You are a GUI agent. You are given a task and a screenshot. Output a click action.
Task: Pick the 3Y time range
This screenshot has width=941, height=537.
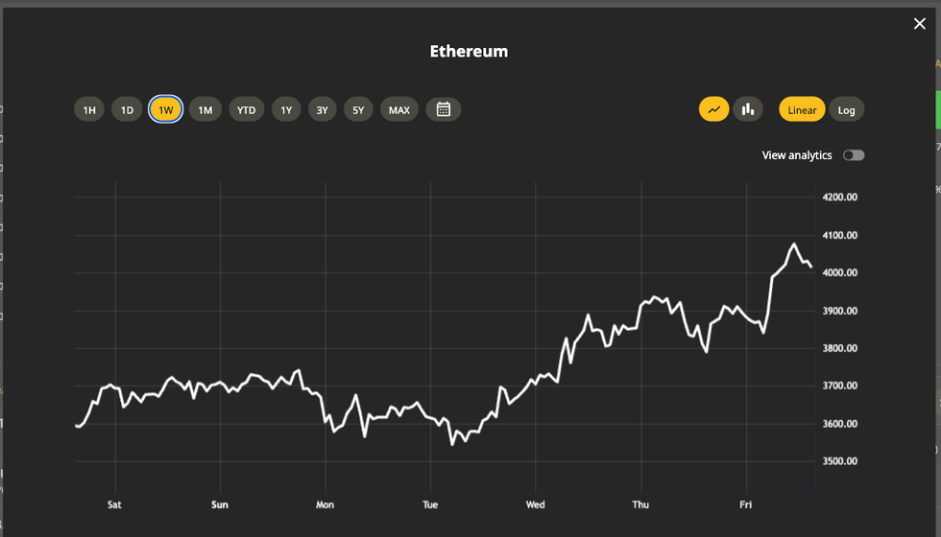[x=323, y=109]
